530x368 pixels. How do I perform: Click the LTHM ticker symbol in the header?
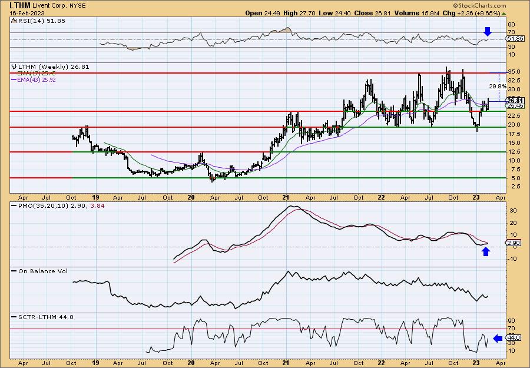(x=21, y=5)
